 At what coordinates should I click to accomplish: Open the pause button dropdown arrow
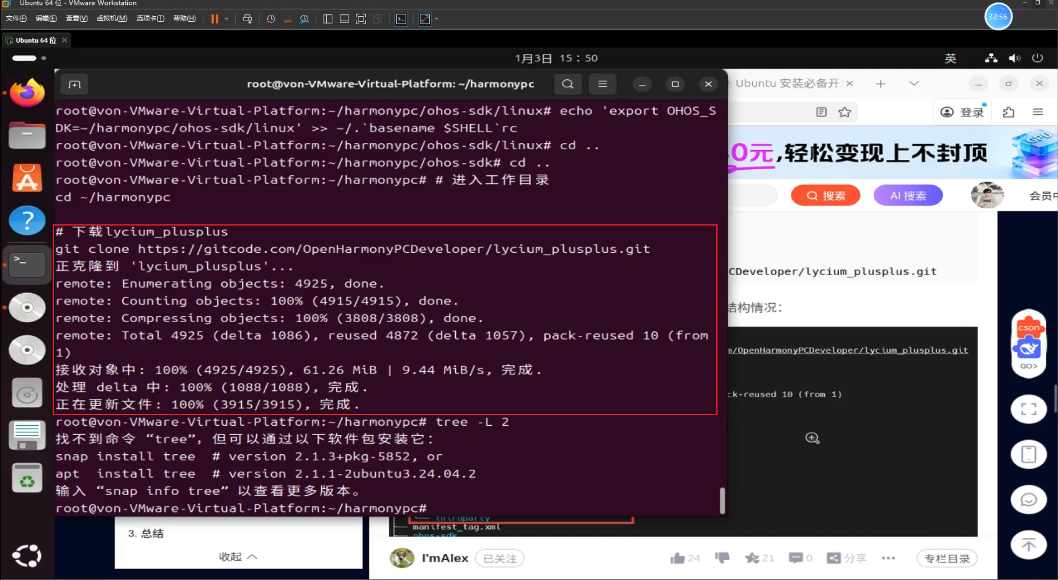coord(227,19)
